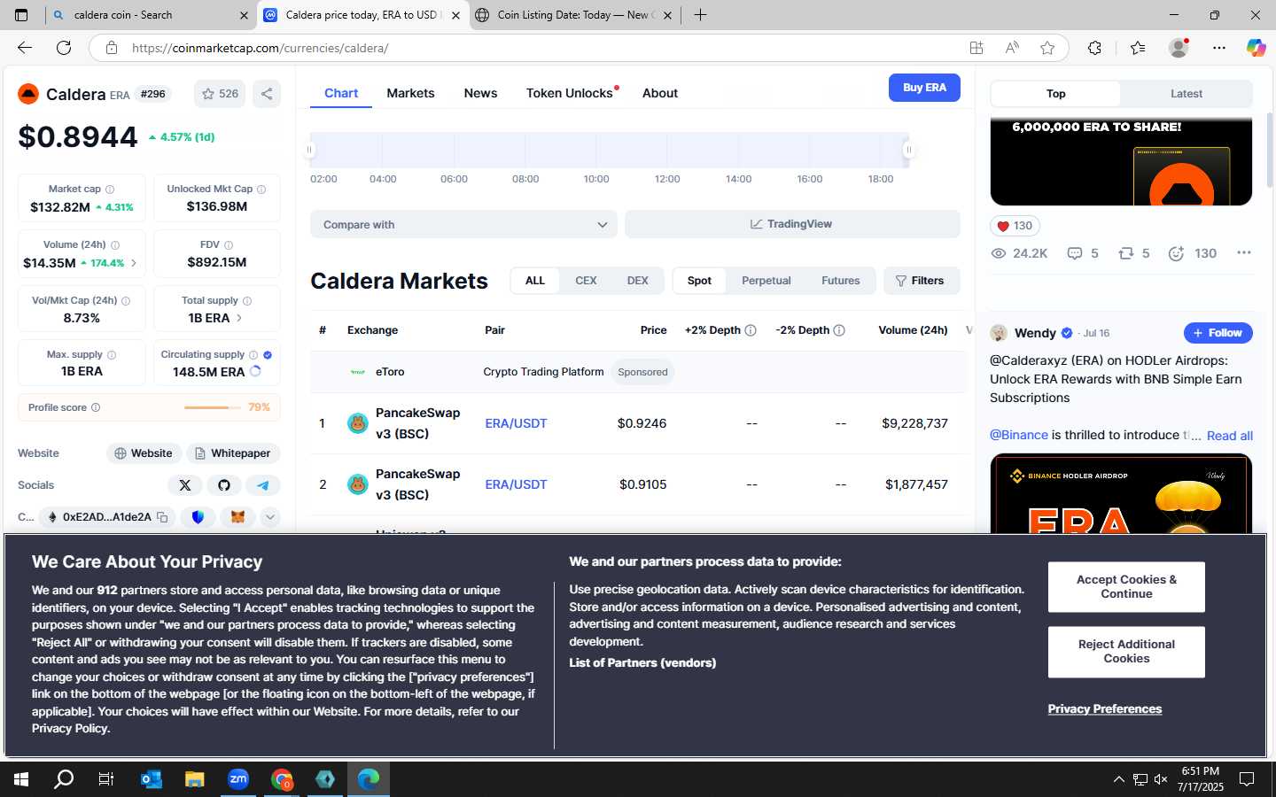Add page to browser favorites star
Image resolution: width=1276 pixels, height=797 pixels.
pos(1047,48)
